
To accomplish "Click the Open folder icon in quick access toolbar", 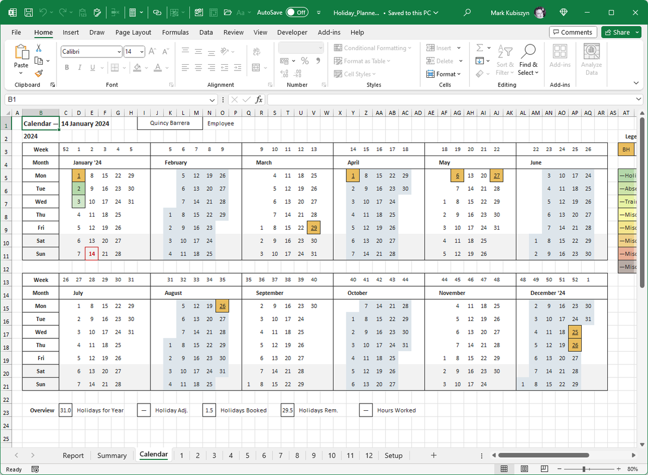I will click(227, 13).
